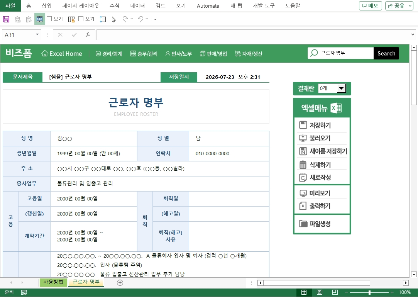Open the 페이지 레이아웃 ribbon tab
The height and width of the screenshot is (297, 418).
tap(81, 6)
